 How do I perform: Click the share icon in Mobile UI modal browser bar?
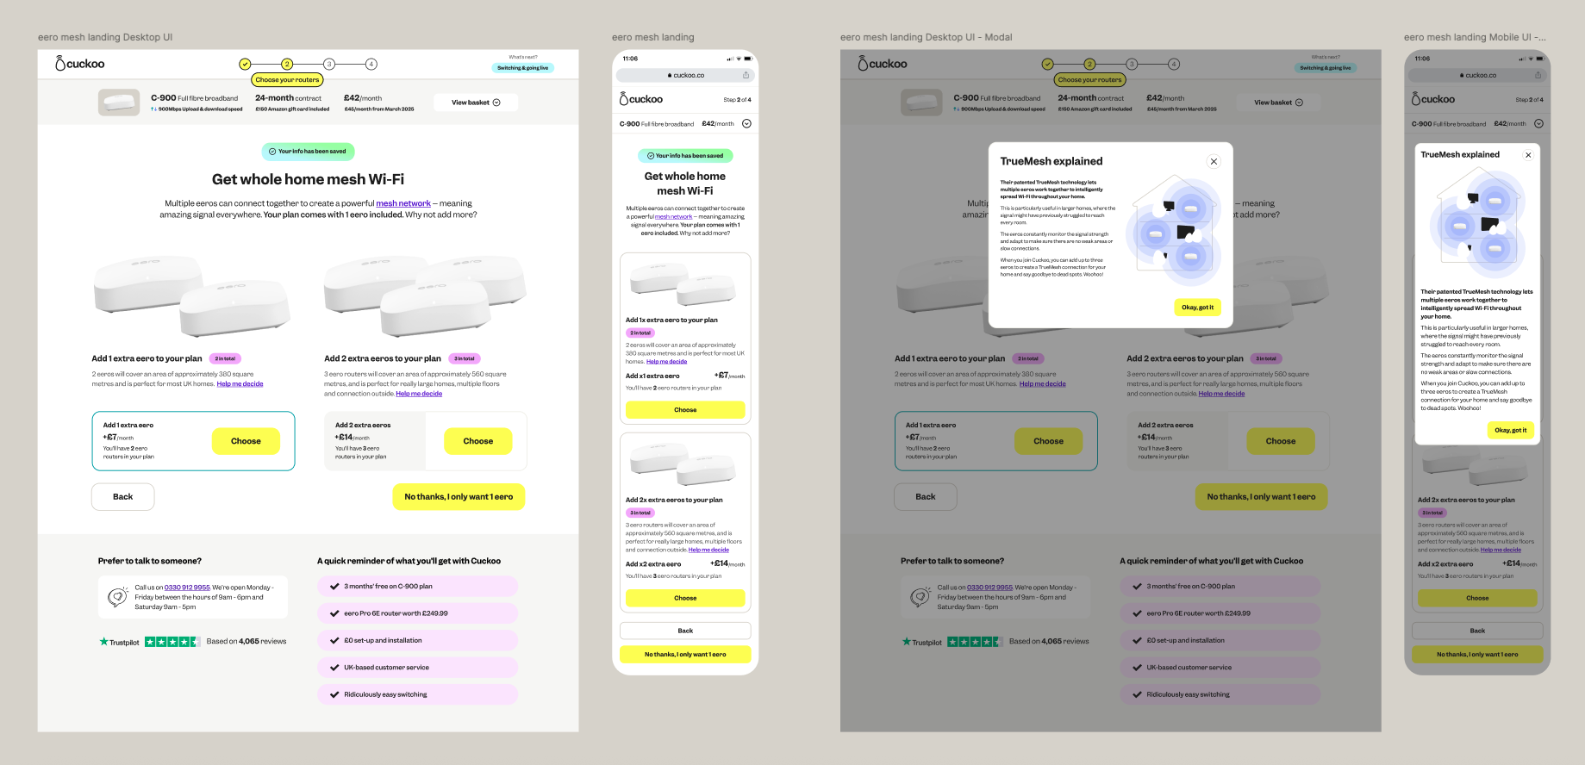coord(1538,75)
